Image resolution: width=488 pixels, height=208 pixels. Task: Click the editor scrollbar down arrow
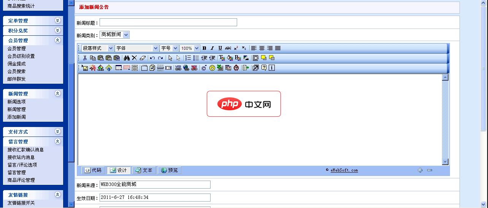tap(445, 162)
